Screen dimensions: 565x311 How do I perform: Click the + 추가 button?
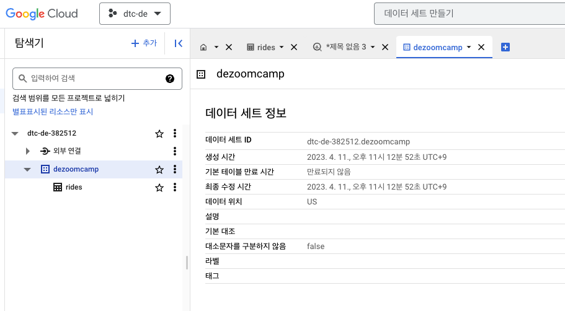[x=144, y=43]
